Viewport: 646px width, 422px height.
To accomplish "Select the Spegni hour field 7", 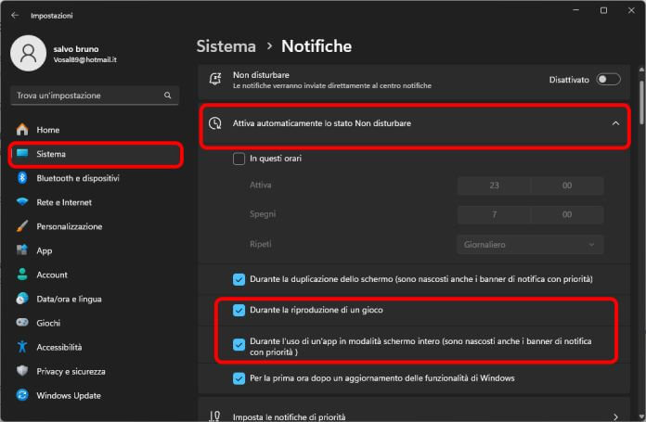I will [x=494, y=214].
